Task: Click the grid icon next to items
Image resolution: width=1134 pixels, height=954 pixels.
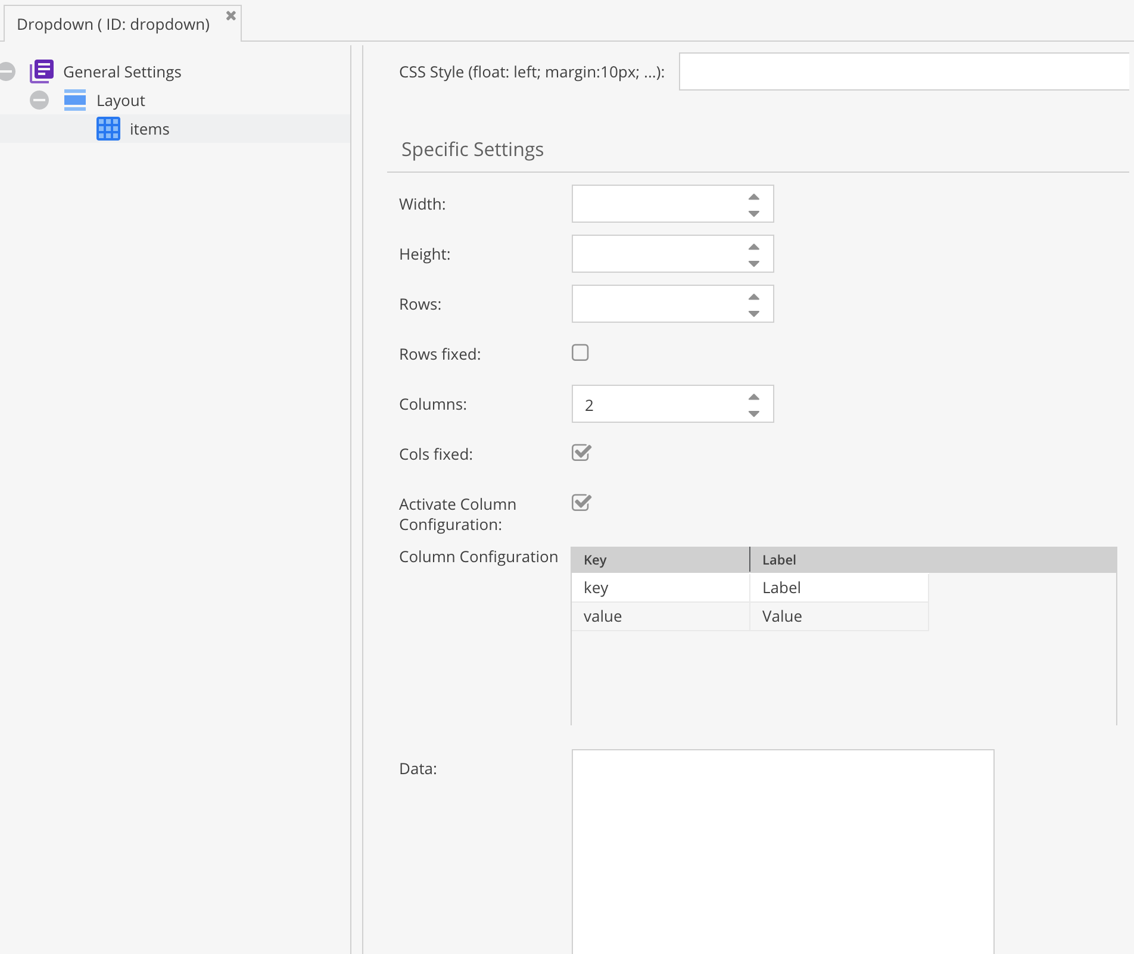Action: pos(108,129)
